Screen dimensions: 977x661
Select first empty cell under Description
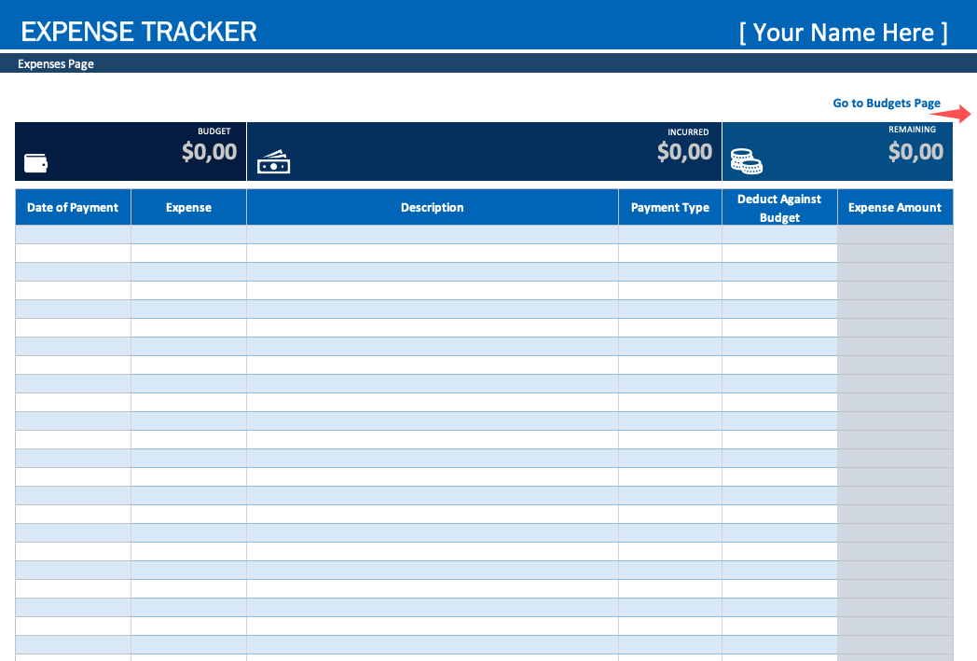pyautogui.click(x=433, y=234)
